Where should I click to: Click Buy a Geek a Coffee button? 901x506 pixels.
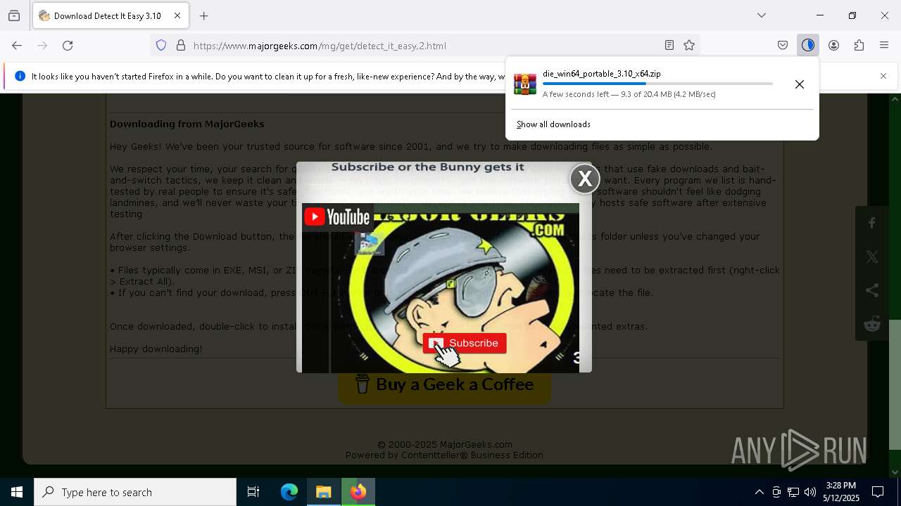coord(444,385)
